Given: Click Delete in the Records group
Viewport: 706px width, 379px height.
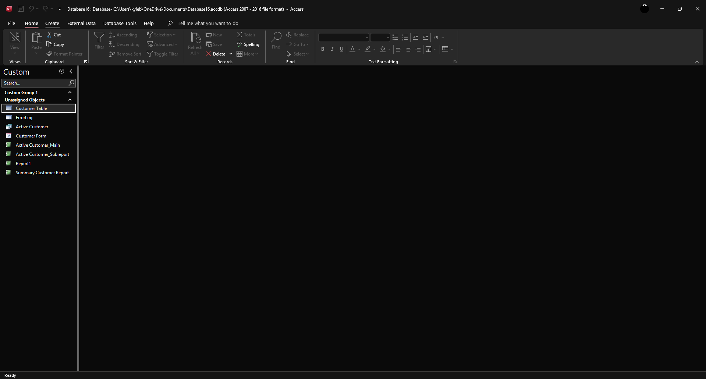Looking at the screenshot, I should point(216,54).
